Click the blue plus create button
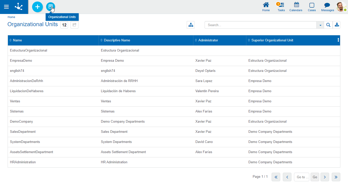This screenshot has height=195, width=348. tap(37, 7)
